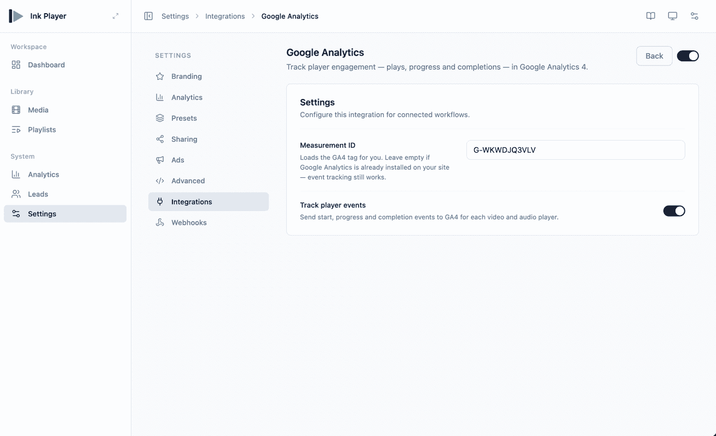Click the monitor display icon in header
716x436 pixels.
click(673, 16)
